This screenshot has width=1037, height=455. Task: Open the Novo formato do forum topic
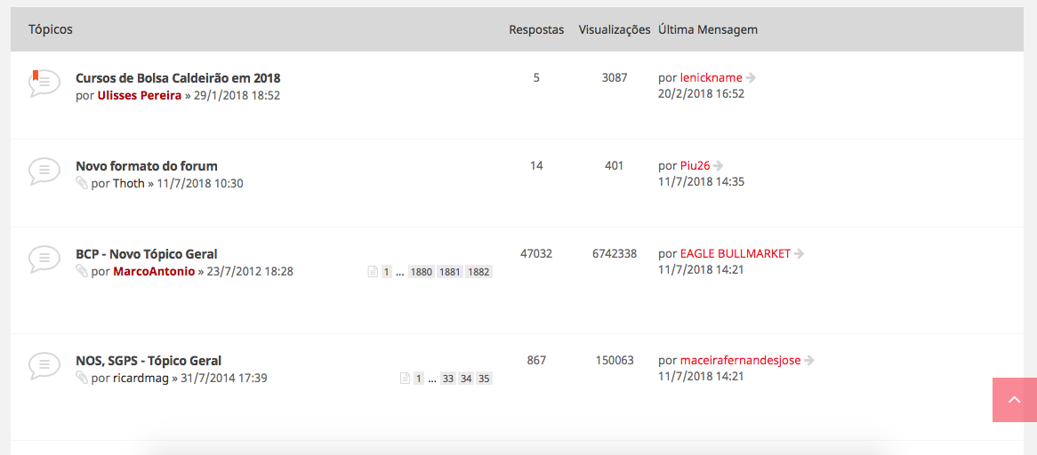147,166
